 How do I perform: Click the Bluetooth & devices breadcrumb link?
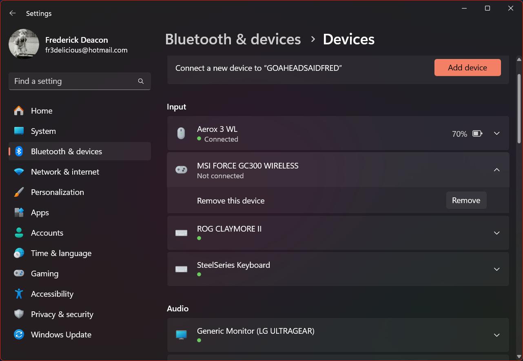(233, 39)
